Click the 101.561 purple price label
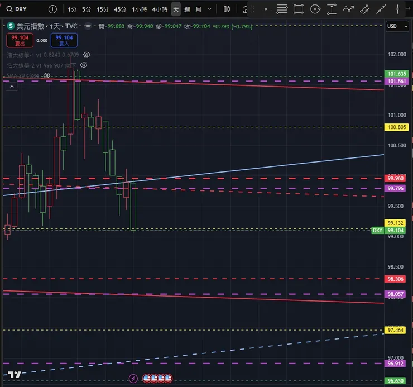The height and width of the screenshot is (387, 413). coord(397,81)
